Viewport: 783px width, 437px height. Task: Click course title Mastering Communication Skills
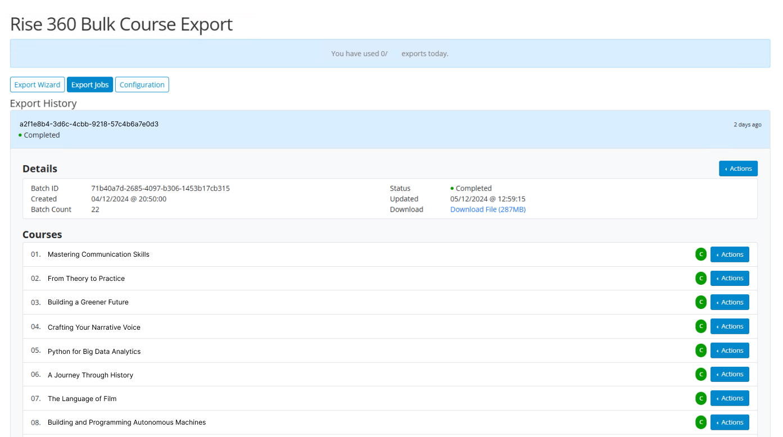pyautogui.click(x=98, y=254)
